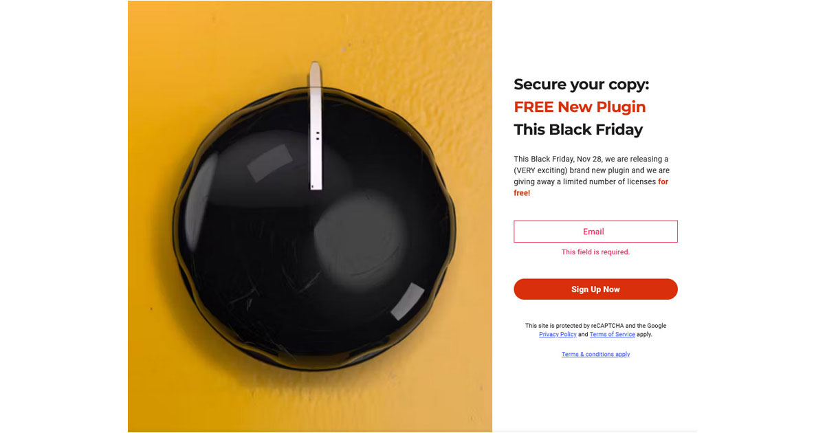Click the reCAPTCHA protection notice text
The height and width of the screenshot is (433, 825).
tap(595, 326)
